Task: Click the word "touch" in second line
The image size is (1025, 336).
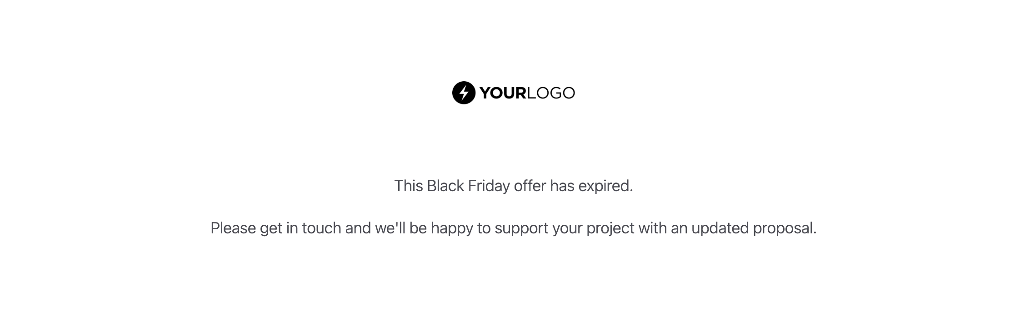Action: click(x=321, y=228)
